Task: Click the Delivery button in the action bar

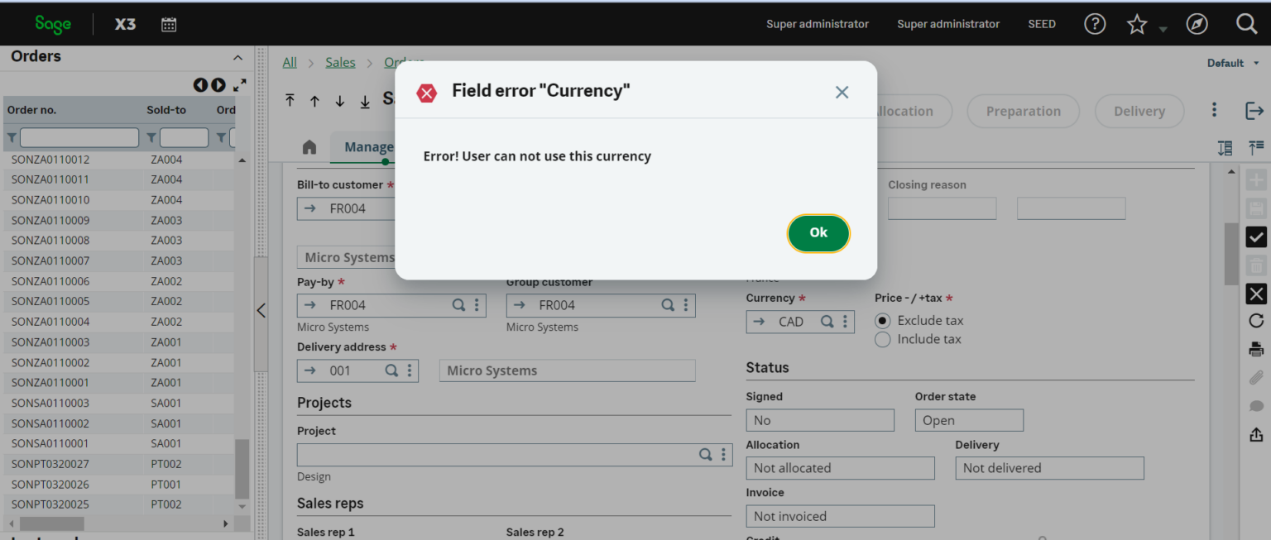Action: pos(1139,111)
